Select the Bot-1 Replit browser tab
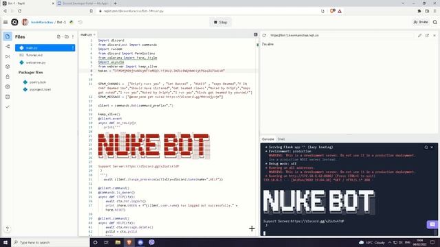Image resolution: width=440 pixels, height=247 pixels. click(28, 3)
